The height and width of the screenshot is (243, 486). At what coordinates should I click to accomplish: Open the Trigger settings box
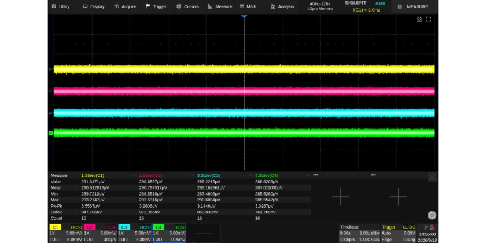click(x=398, y=233)
